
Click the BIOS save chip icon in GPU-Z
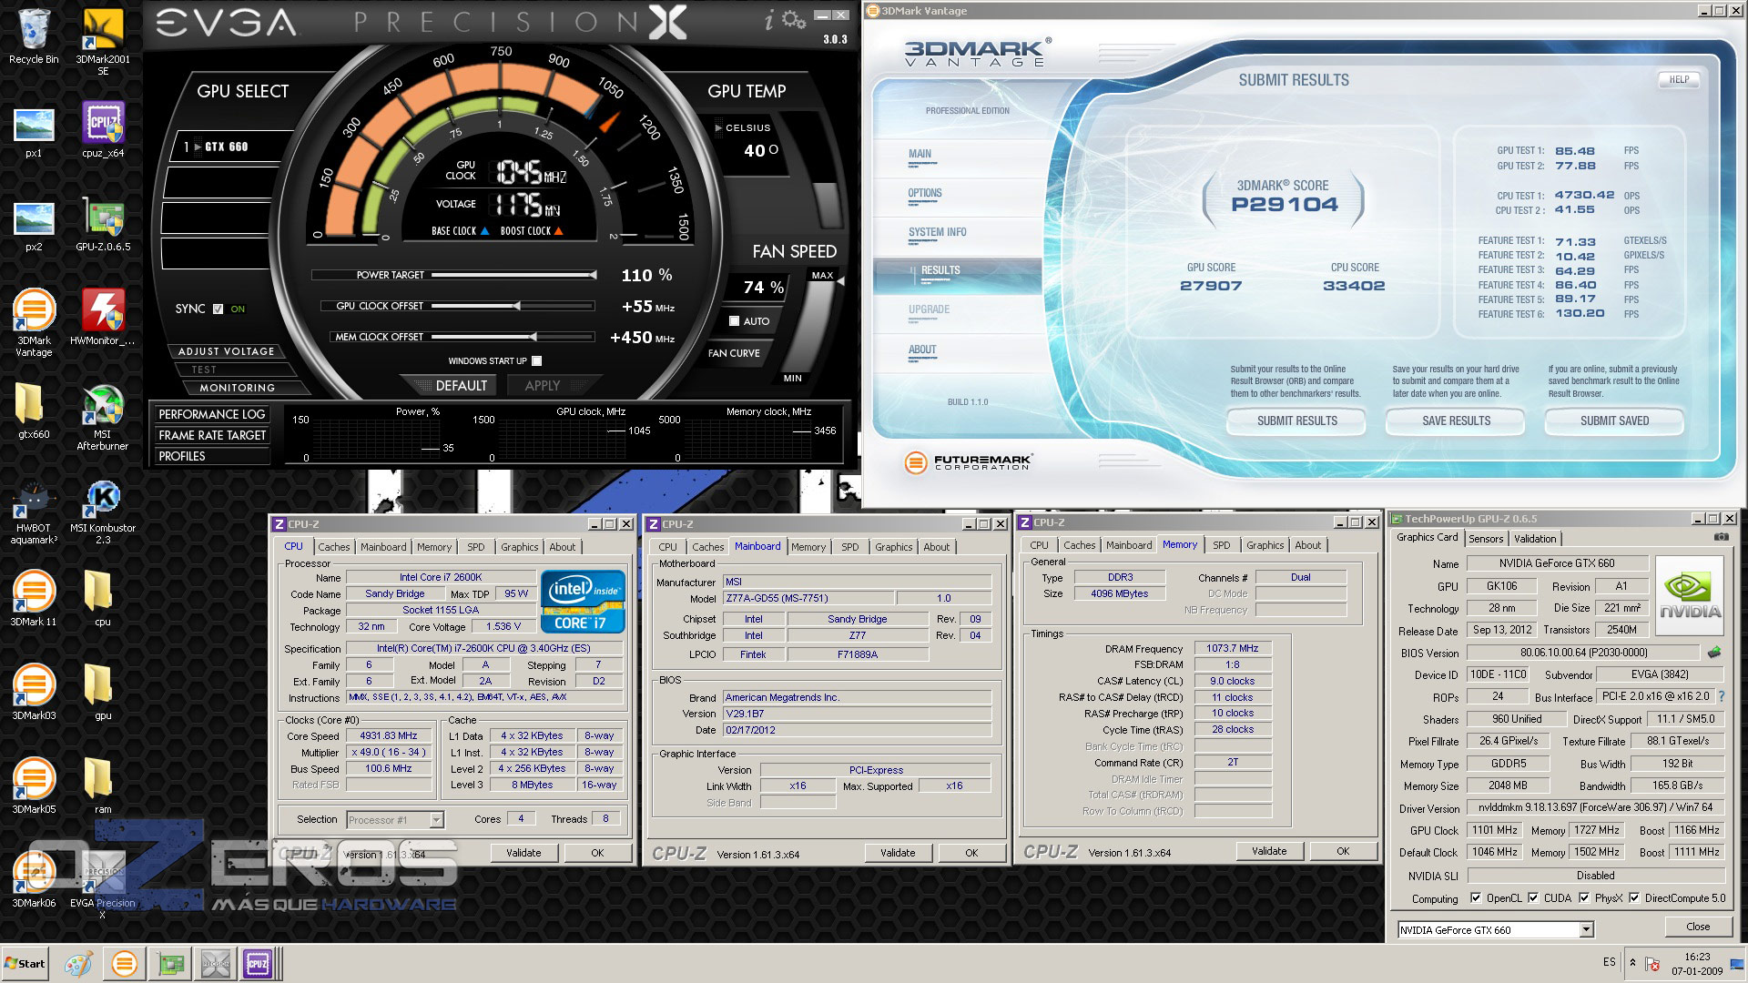pos(1713,653)
